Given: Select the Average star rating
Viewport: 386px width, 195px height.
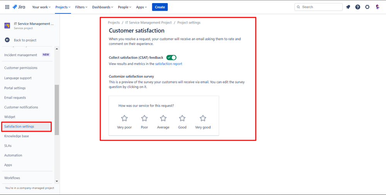Looking at the screenshot, I should click(x=163, y=118).
